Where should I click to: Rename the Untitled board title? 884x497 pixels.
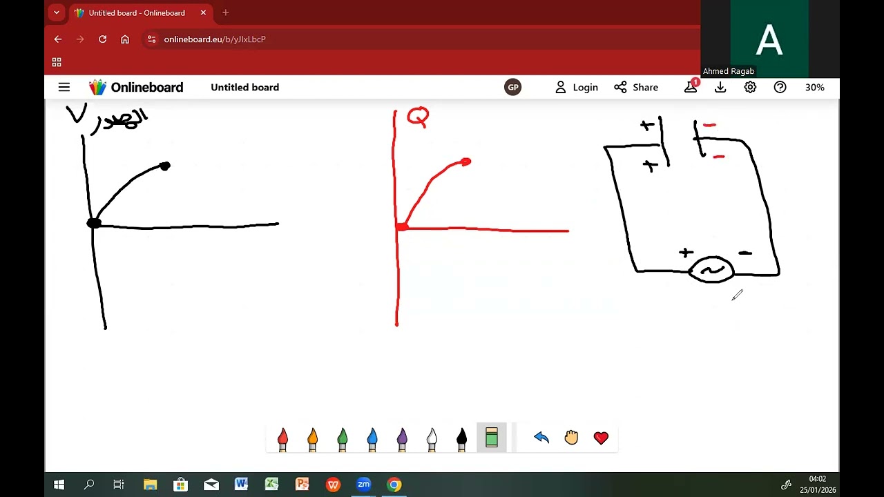coord(244,87)
